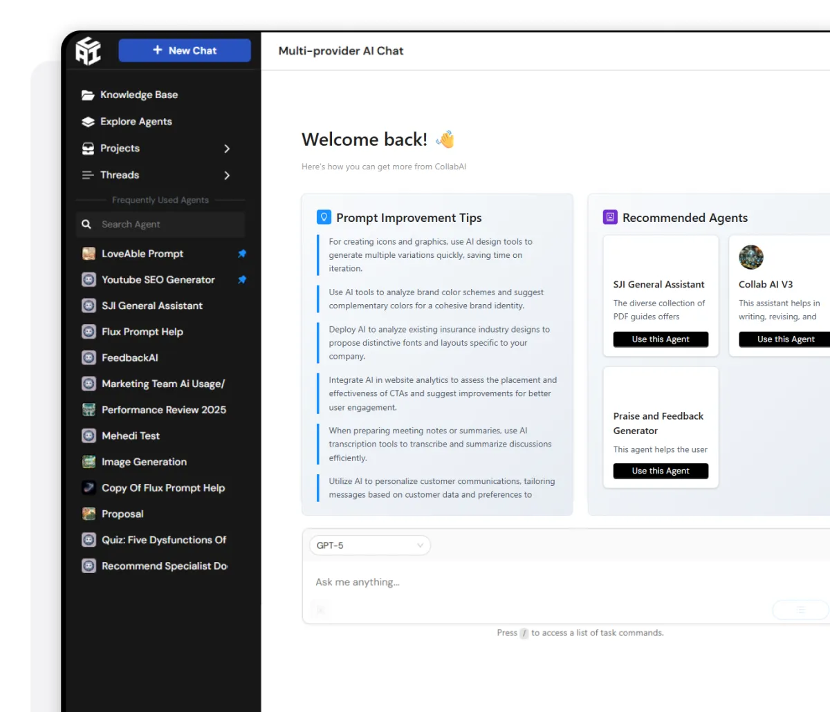Click the Explore Agents layers icon

tap(88, 122)
